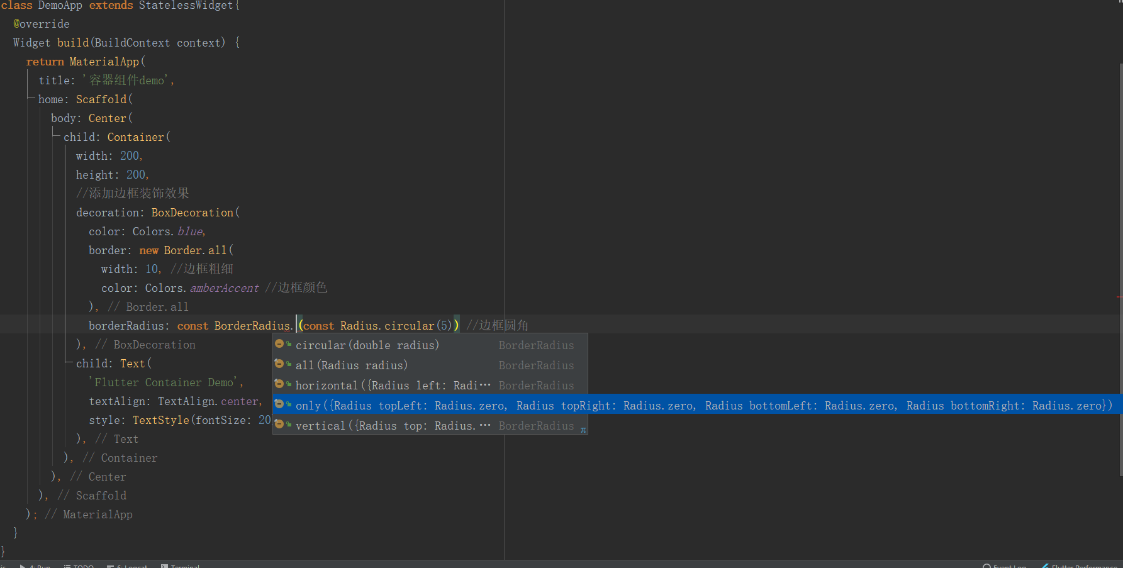The width and height of the screenshot is (1123, 568).
Task: Click the '// Center' closing hint
Action: pos(98,477)
